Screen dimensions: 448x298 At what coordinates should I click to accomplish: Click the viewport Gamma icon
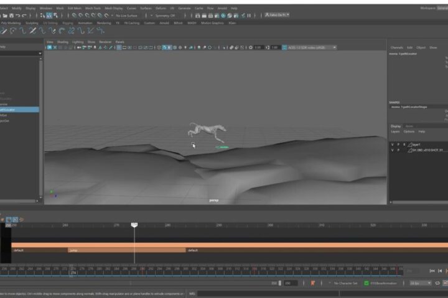tap(268, 47)
